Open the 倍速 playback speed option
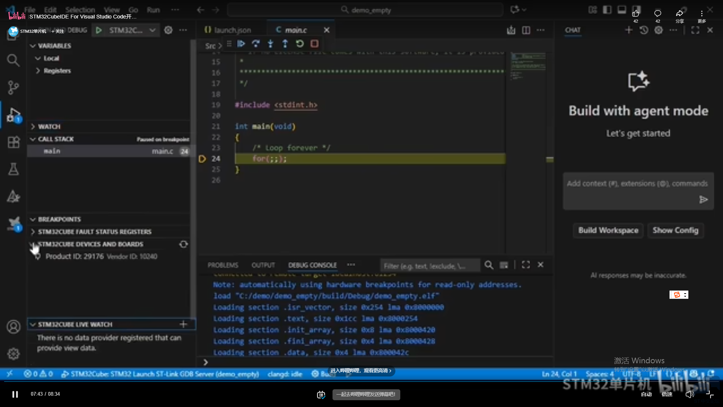The image size is (723, 407). pyautogui.click(x=667, y=394)
